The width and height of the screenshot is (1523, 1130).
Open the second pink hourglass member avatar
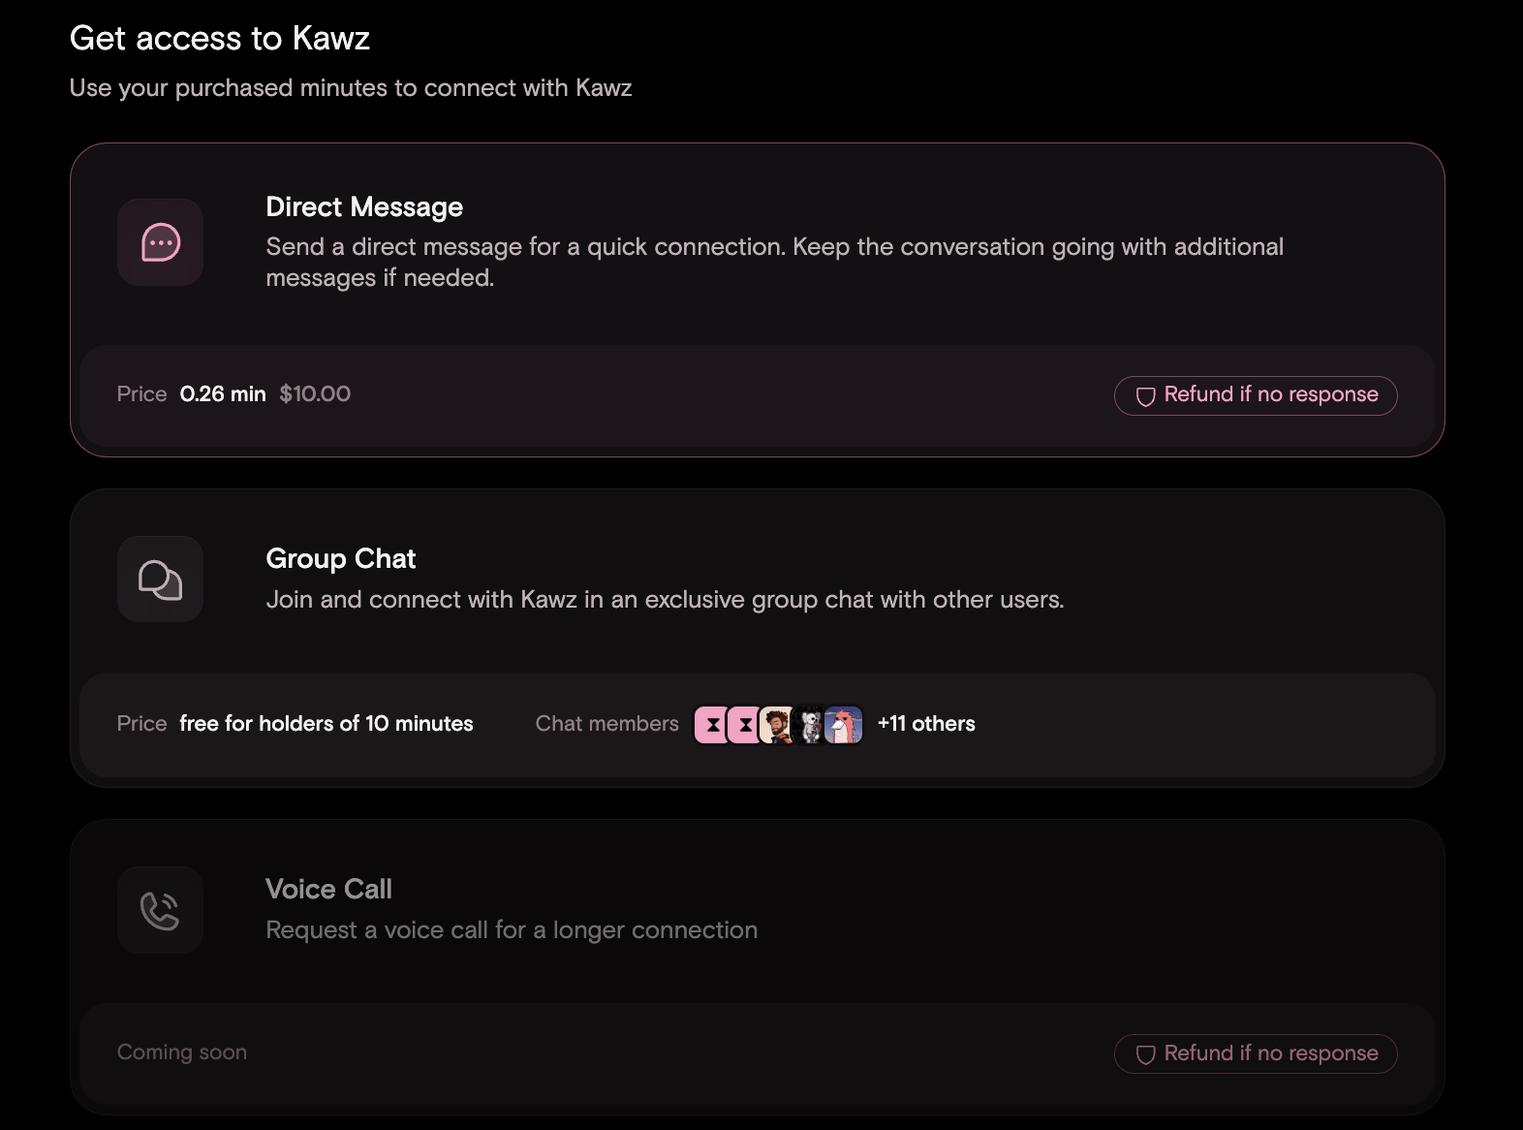[x=743, y=725]
